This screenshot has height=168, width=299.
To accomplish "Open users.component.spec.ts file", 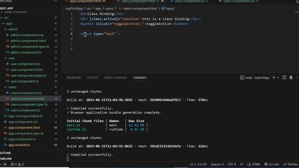I will (29, 105).
